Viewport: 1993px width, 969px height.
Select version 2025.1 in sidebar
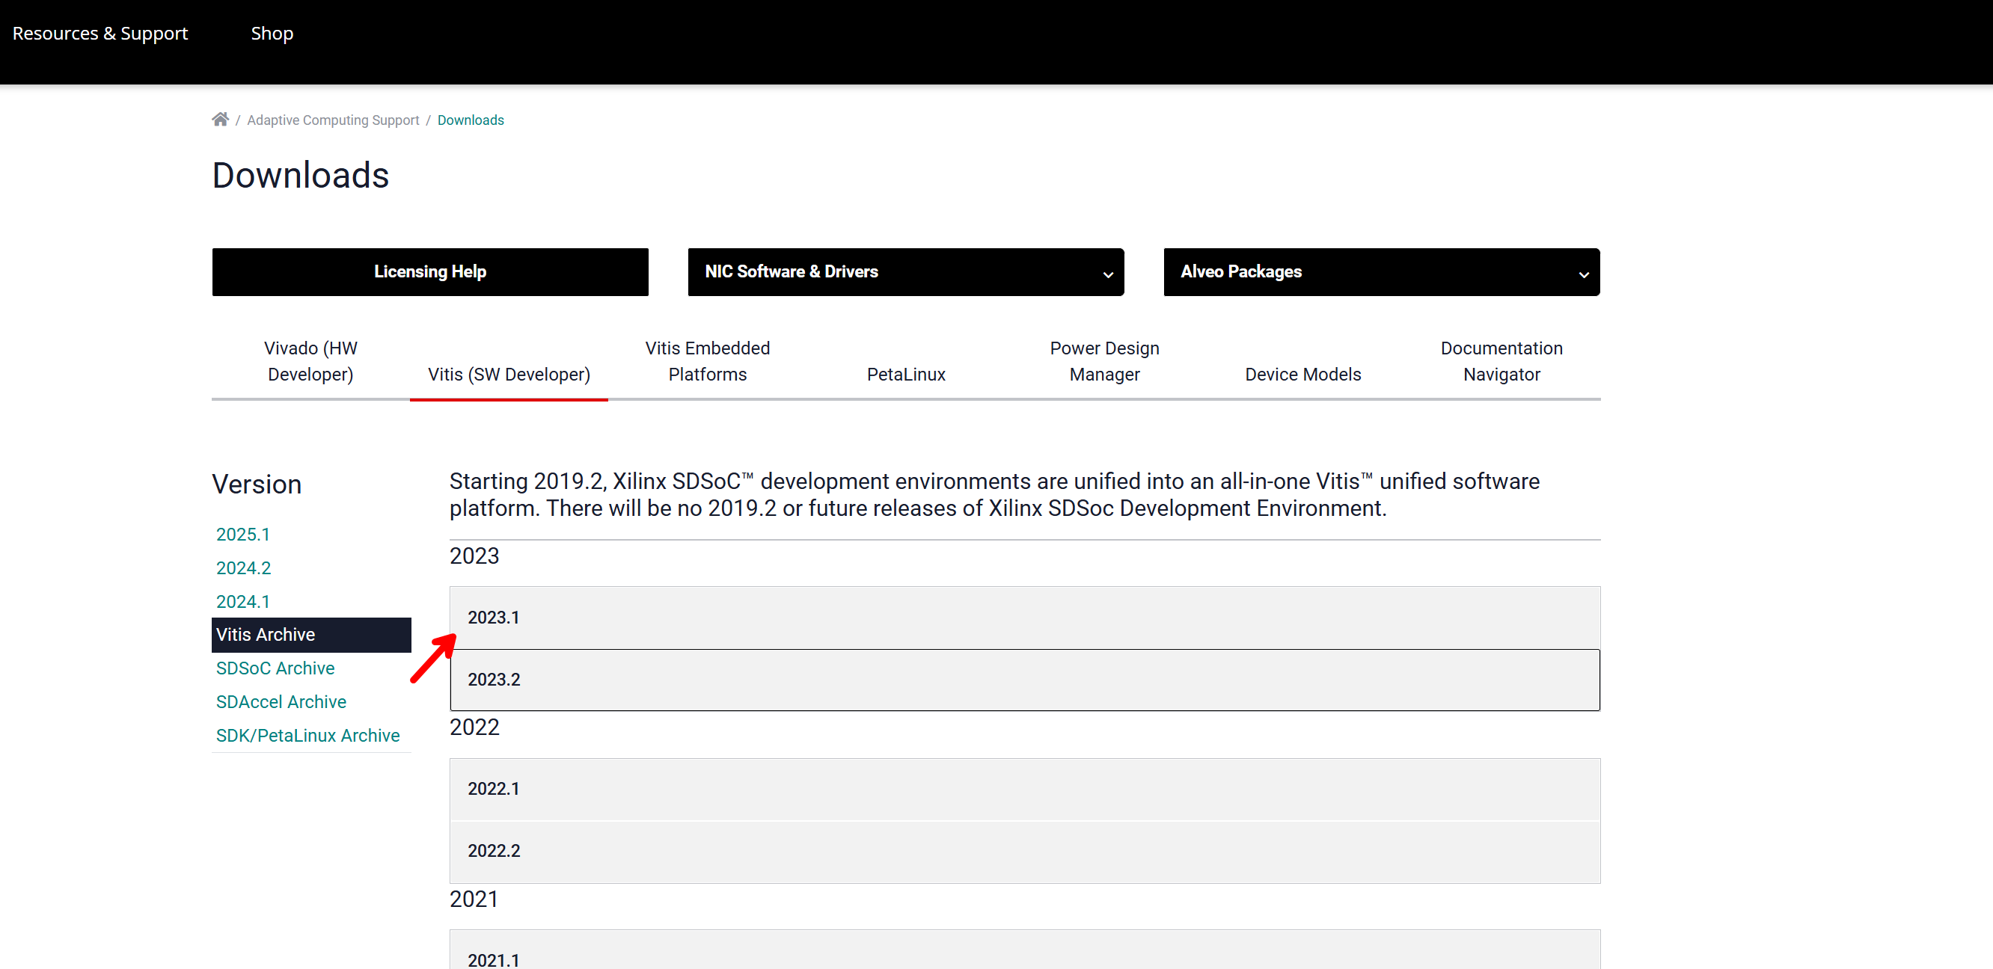click(242, 535)
